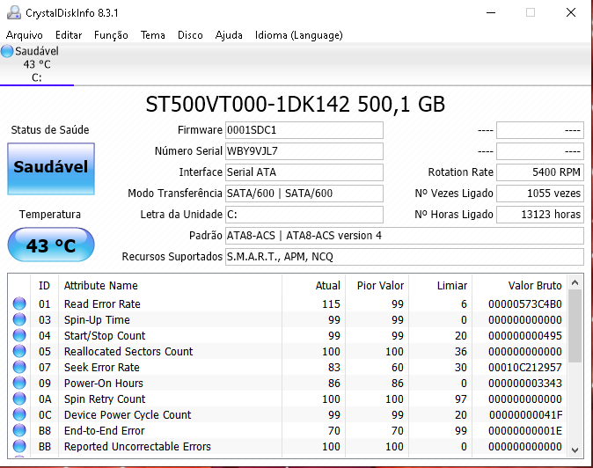Viewport: 593px width, 468px height.
Task: Click the Firmware field 0001SDC1
Action: [x=304, y=130]
